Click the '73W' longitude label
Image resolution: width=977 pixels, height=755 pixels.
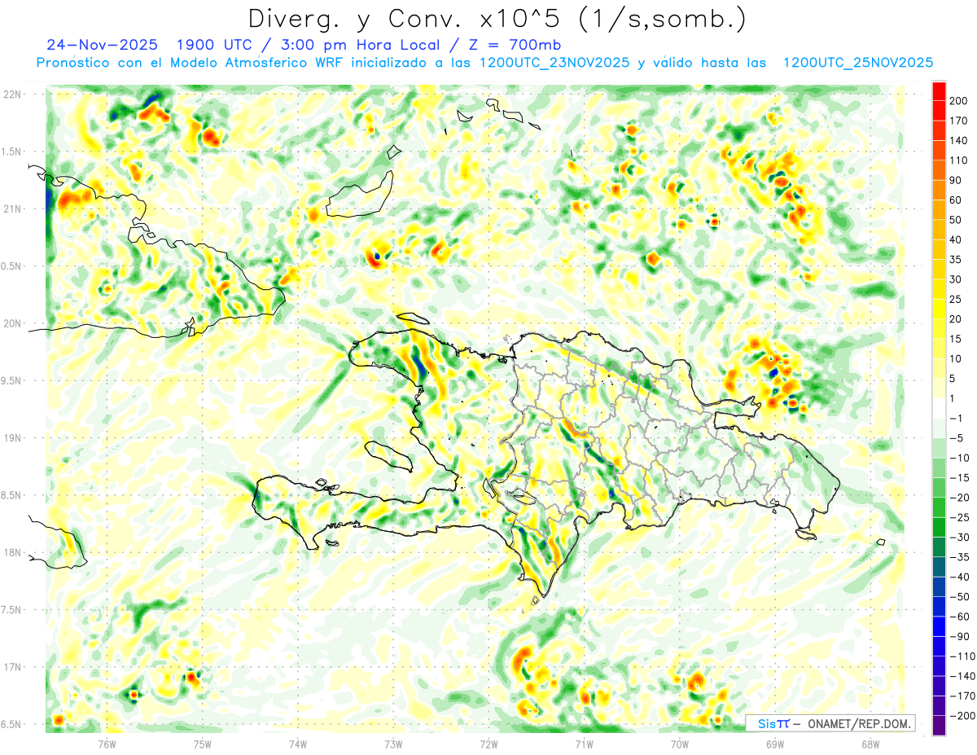(393, 743)
